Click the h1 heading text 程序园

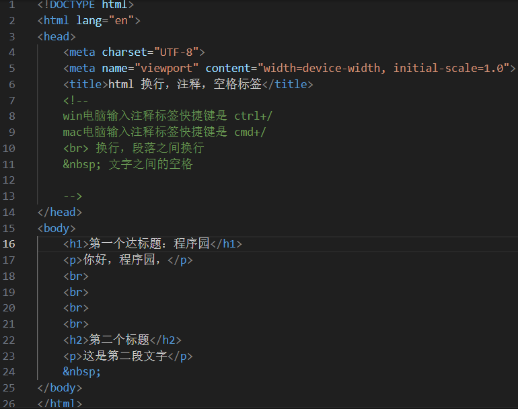tap(192, 244)
